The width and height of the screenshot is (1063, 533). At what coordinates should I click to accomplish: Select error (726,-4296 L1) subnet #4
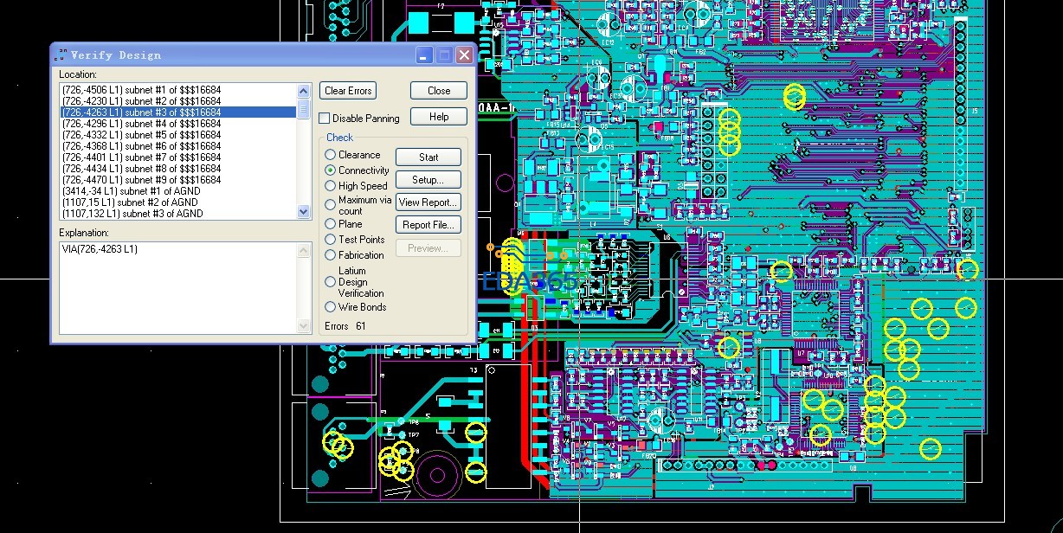(177, 124)
